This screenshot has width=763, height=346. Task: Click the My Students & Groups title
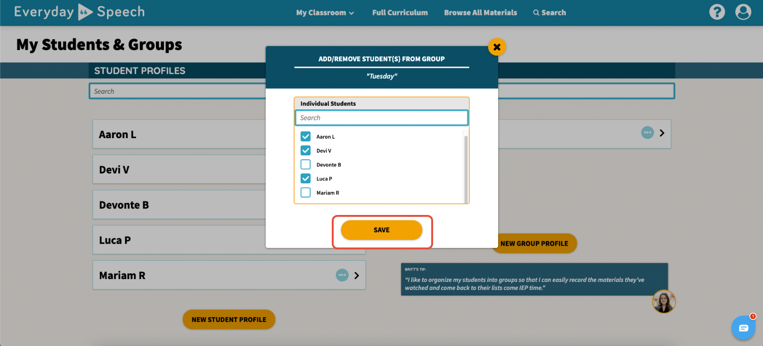pyautogui.click(x=99, y=45)
